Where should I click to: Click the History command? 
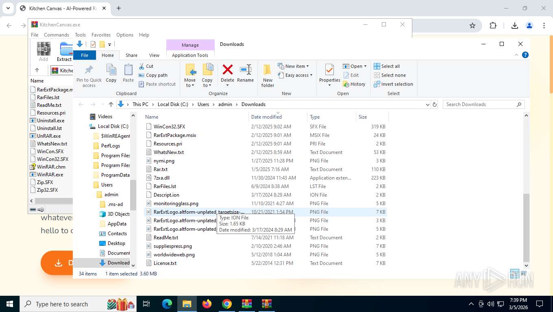pos(354,84)
